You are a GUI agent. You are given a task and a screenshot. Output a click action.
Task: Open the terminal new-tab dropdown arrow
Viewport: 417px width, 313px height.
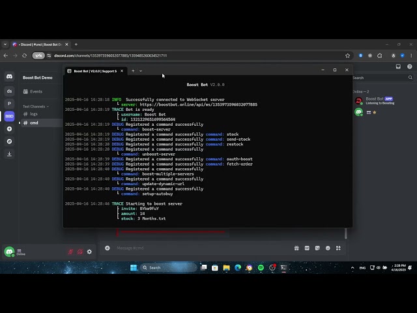pyautogui.click(x=141, y=71)
